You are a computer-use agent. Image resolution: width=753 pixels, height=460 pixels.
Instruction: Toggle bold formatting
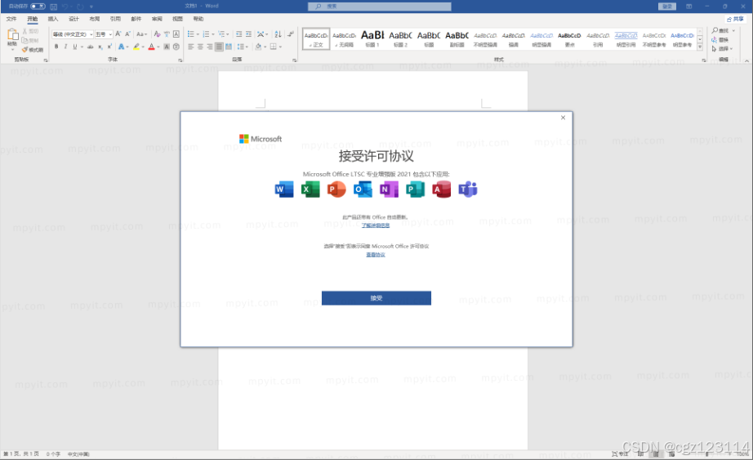pyautogui.click(x=56, y=47)
